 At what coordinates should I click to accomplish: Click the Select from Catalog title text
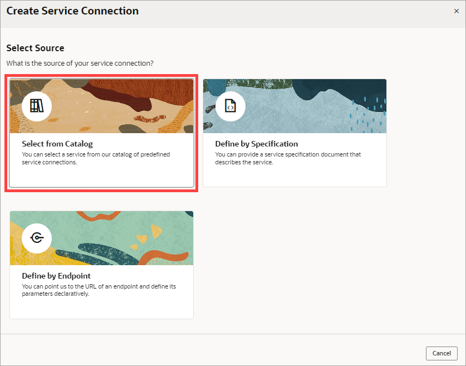pyautogui.click(x=57, y=144)
